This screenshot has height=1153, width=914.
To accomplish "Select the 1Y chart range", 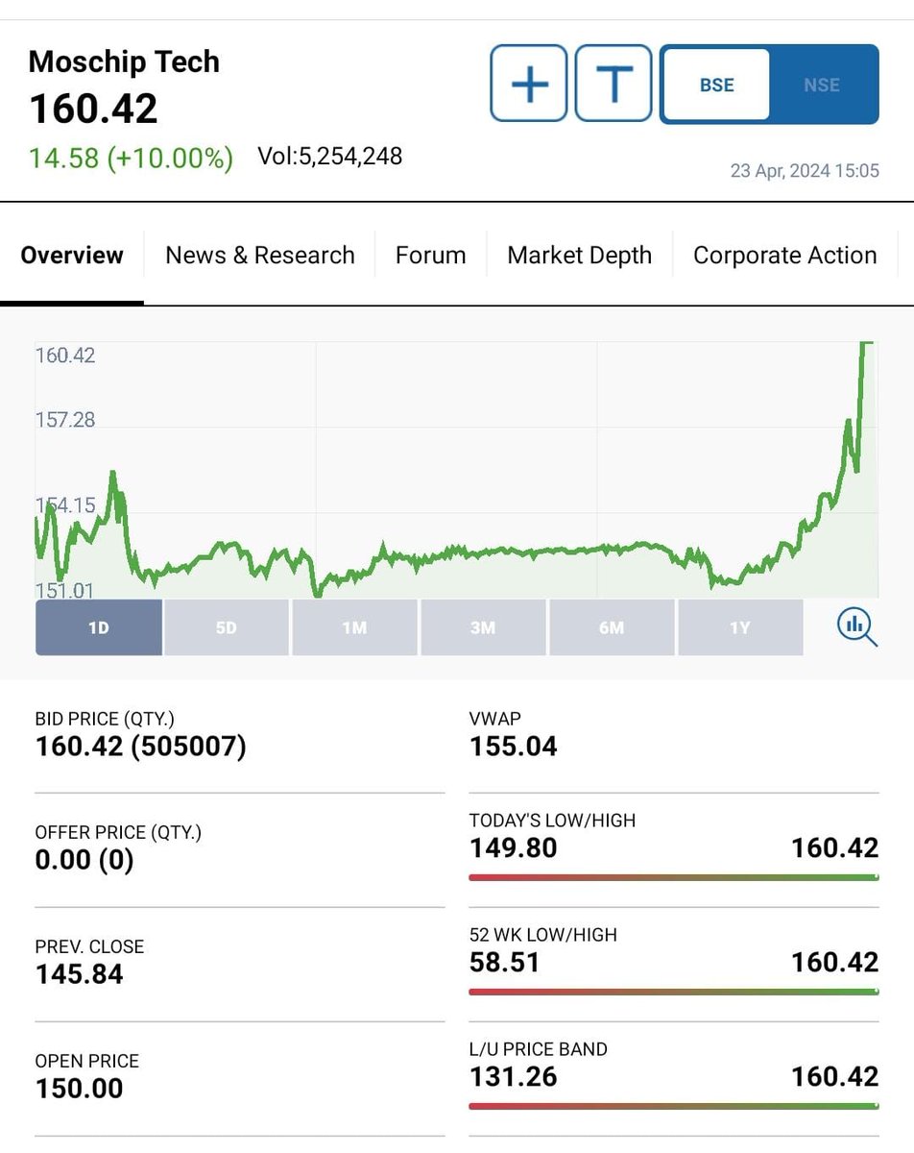I will point(739,627).
